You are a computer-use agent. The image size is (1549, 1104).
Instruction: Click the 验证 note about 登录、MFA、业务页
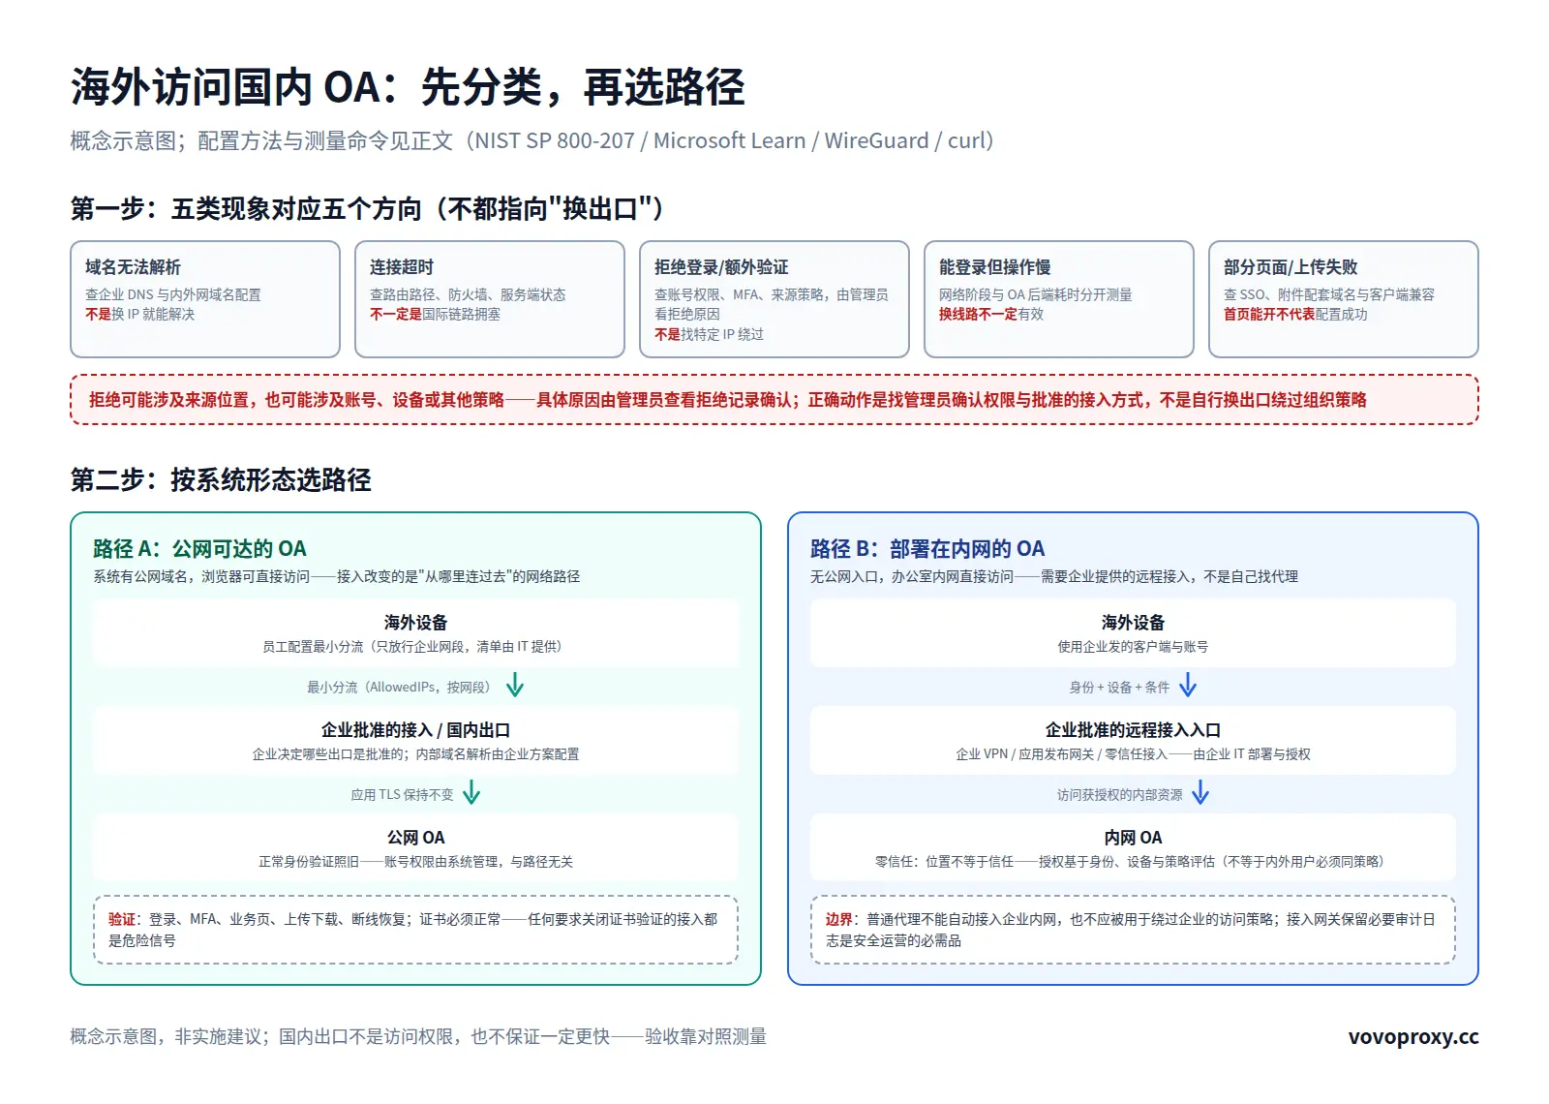pos(415,930)
